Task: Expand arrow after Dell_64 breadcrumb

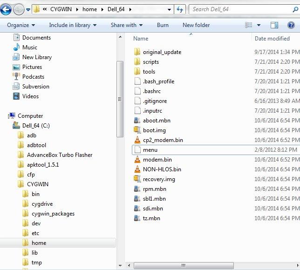Action: tap(130, 9)
